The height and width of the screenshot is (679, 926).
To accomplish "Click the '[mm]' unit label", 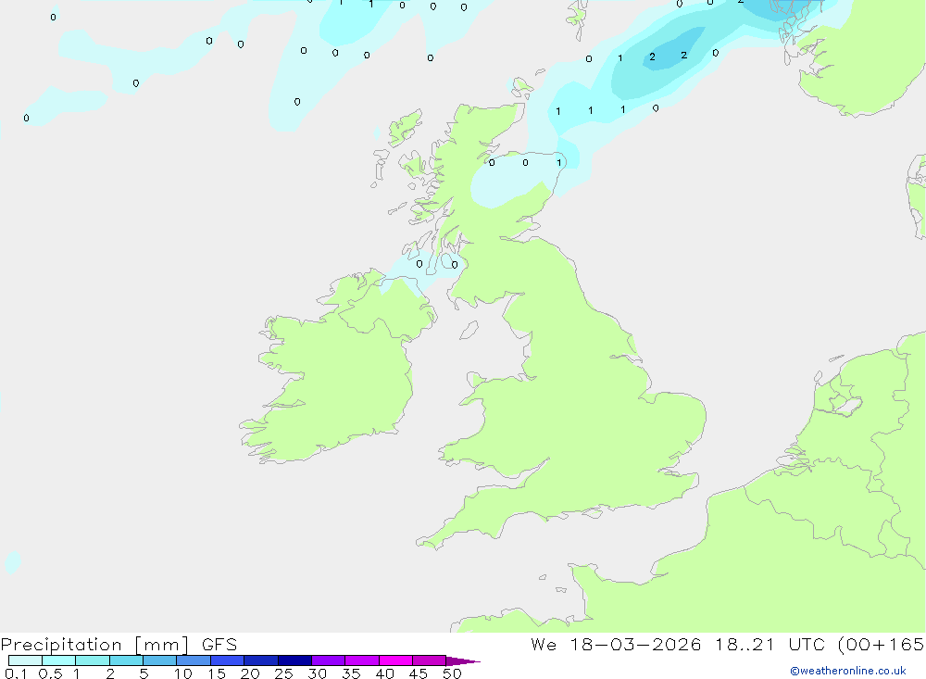I will 162,645.
